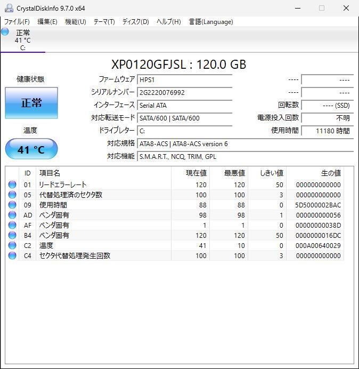Screen dimensions: 359x369
Task: Click raw value 000000000056
Action: coord(319,215)
